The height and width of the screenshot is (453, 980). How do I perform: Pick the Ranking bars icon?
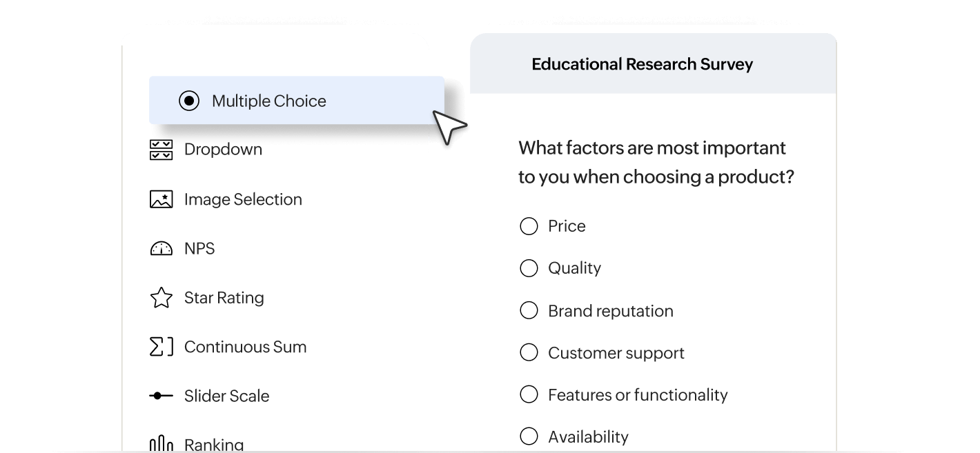click(x=161, y=444)
